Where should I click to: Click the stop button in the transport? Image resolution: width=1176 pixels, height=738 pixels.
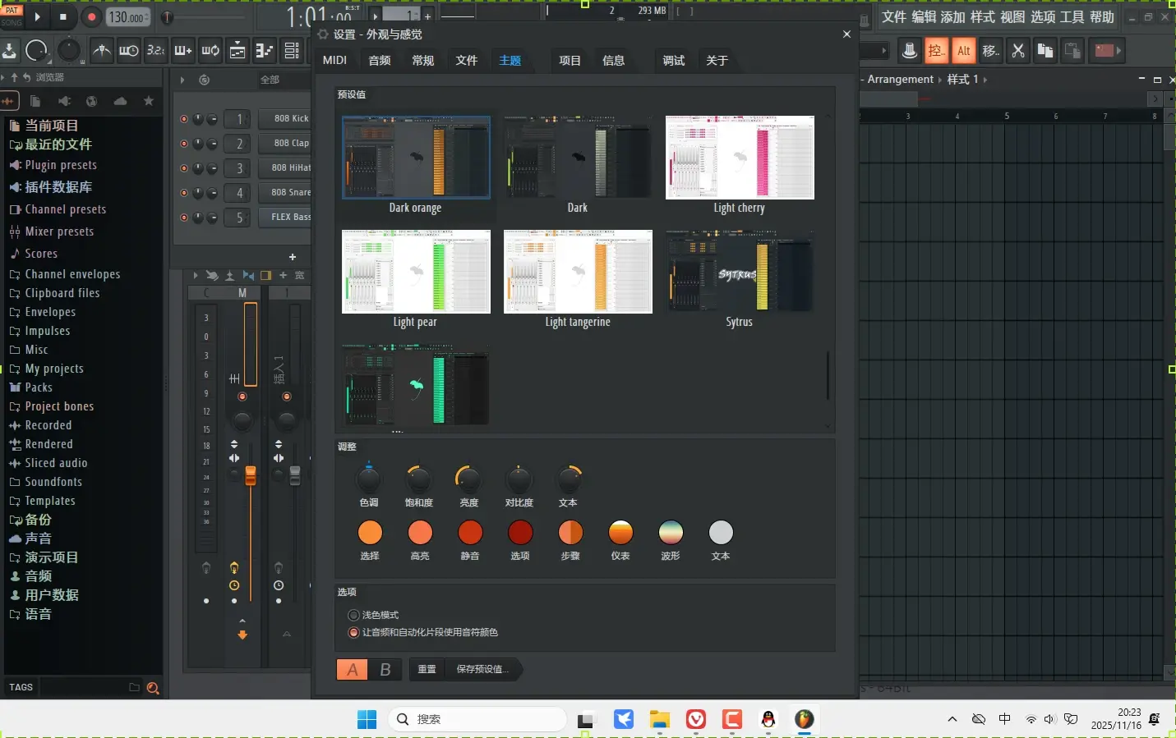click(63, 16)
